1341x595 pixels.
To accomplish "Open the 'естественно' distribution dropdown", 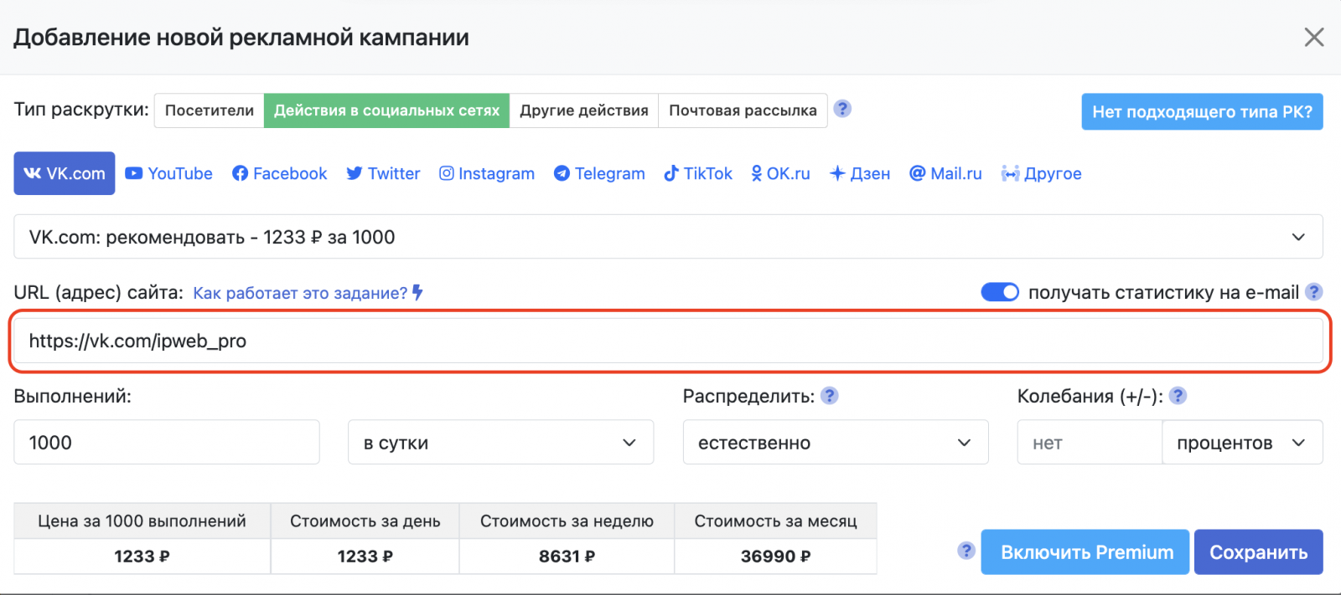I will 835,443.
